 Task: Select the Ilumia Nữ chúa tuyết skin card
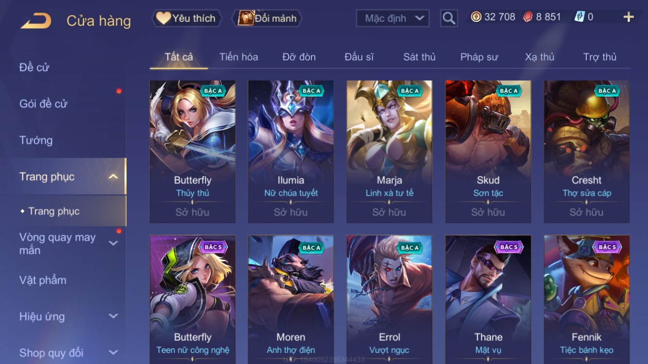pos(290,151)
